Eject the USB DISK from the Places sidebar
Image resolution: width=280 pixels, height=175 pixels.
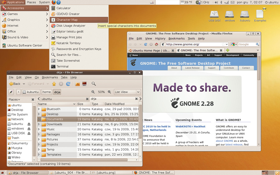click(x=29, y=133)
